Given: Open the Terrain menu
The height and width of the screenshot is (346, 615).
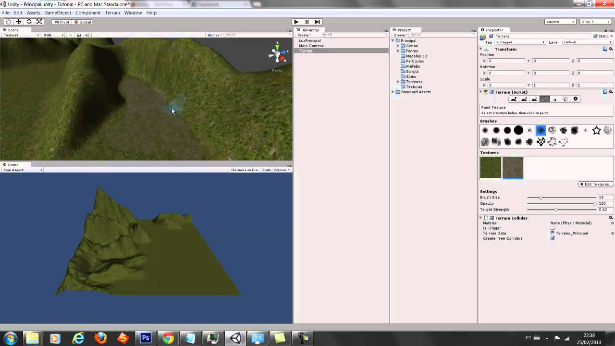Looking at the screenshot, I should [x=112, y=12].
